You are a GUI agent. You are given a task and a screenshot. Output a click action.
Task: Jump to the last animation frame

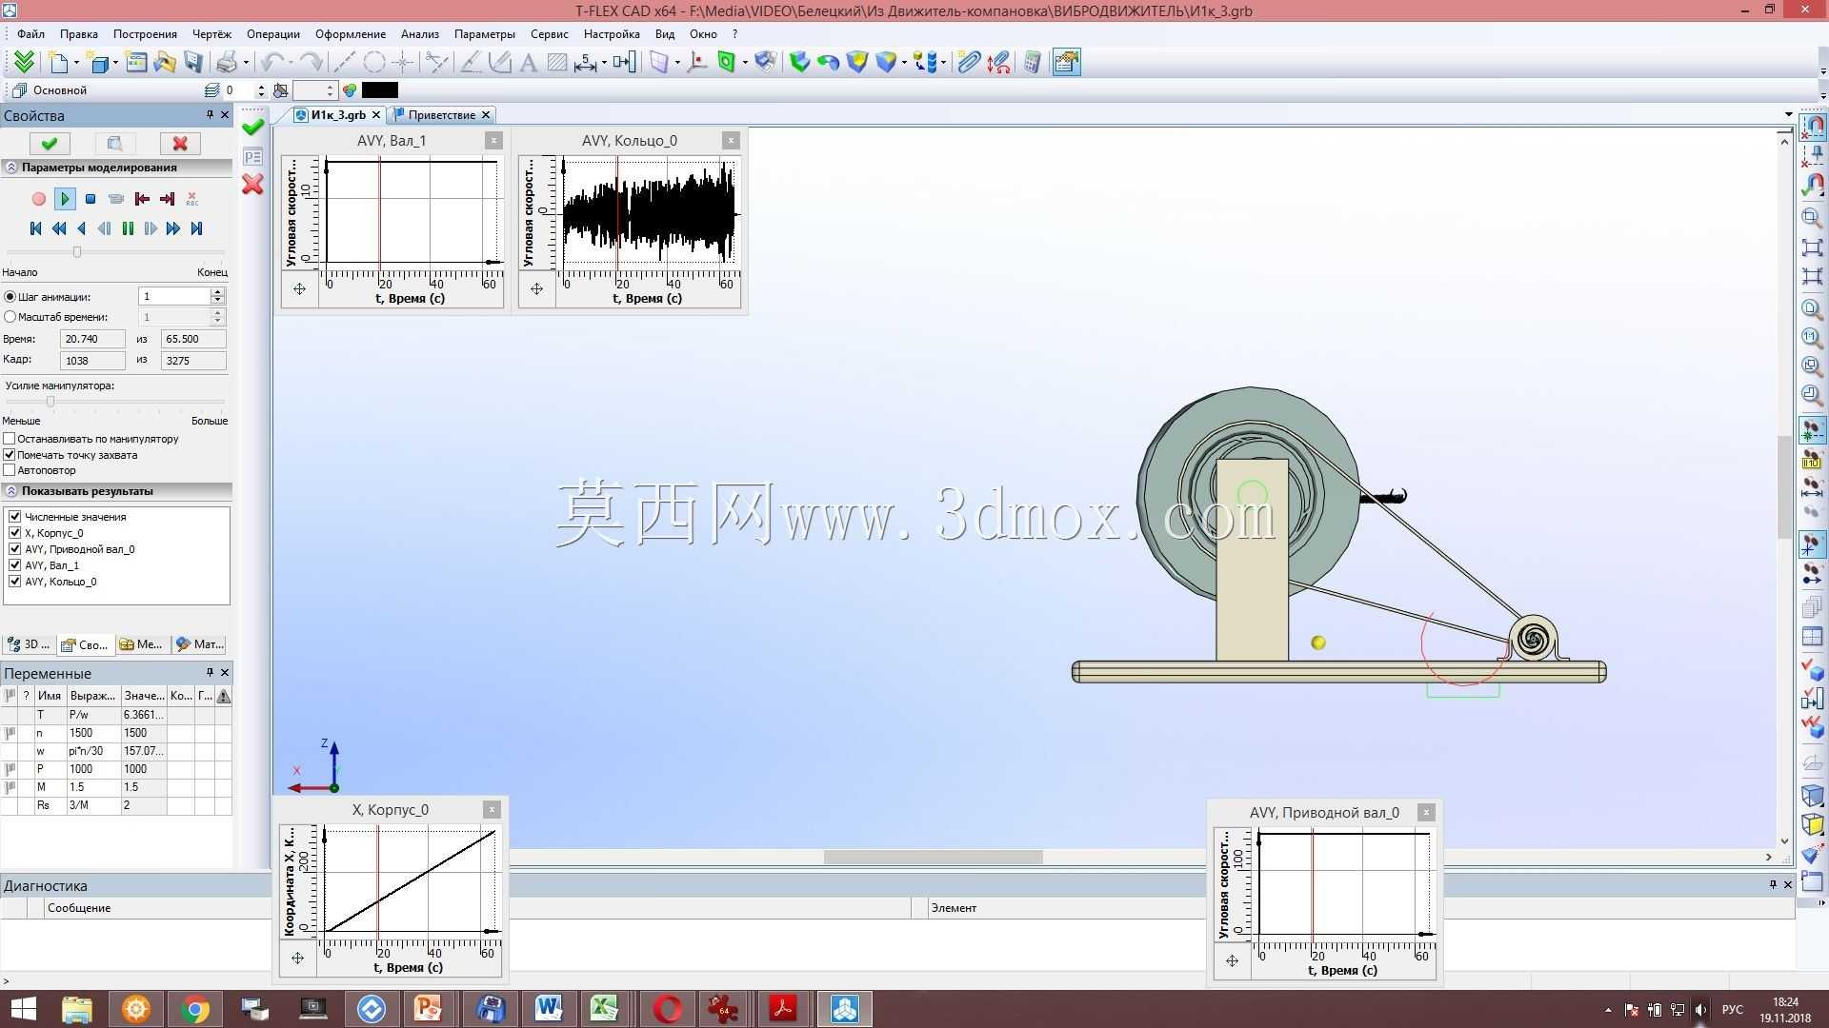[x=197, y=228]
